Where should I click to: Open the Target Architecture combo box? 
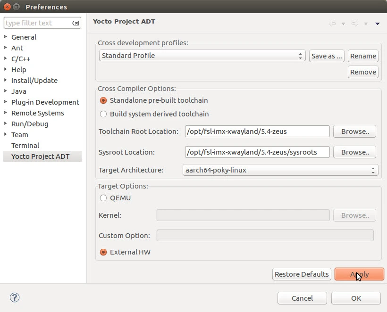280,170
